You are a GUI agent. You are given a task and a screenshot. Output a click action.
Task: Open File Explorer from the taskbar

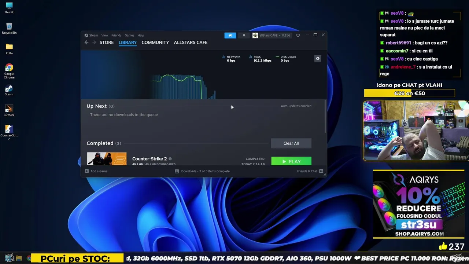[x=19, y=258]
